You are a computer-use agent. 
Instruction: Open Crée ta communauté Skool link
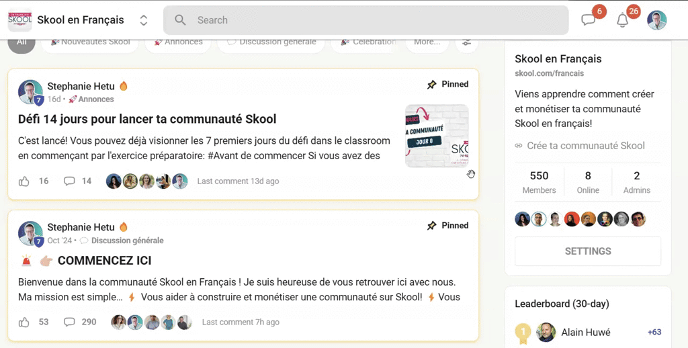[580, 146]
